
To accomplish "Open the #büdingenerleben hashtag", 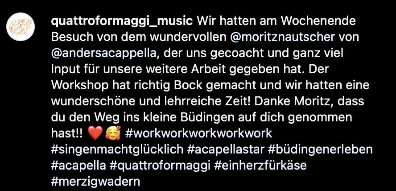I will (x=320, y=149).
